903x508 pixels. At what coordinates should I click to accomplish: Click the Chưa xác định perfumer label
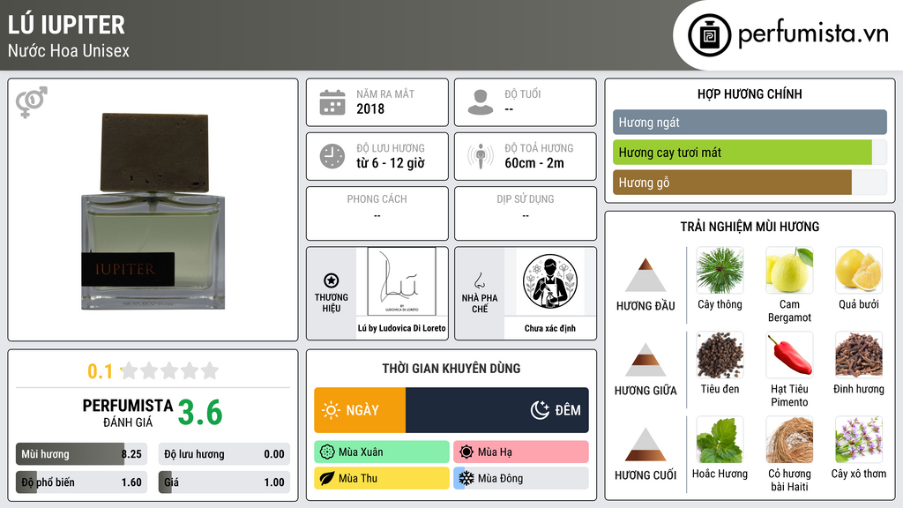[550, 328]
